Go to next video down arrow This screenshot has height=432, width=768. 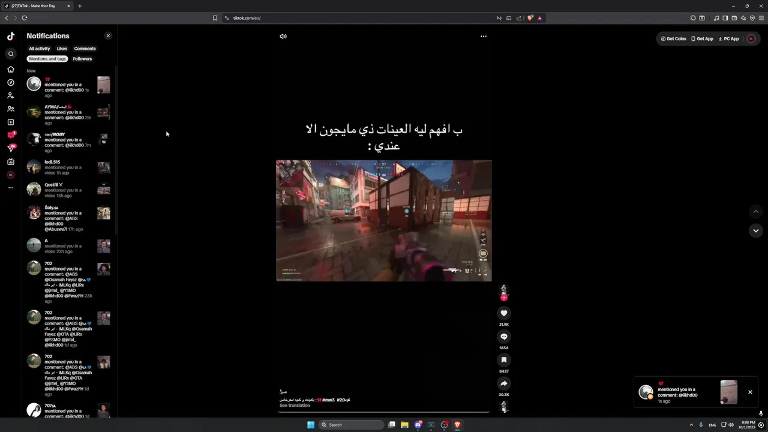[x=756, y=230]
